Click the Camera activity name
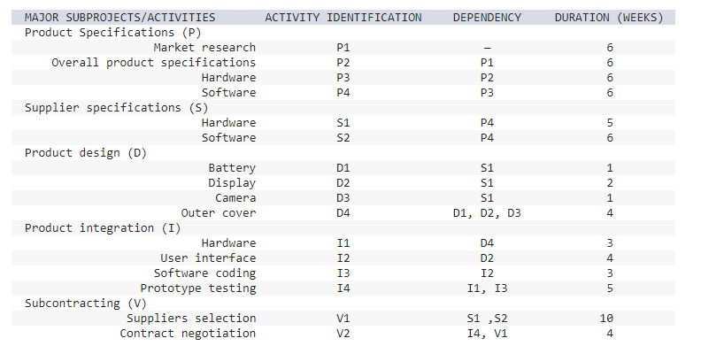701x346 pixels. coord(235,198)
